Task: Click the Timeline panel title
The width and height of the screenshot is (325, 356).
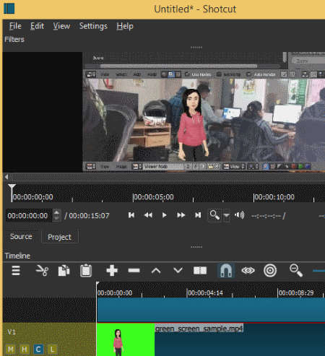Action: tap(17, 256)
